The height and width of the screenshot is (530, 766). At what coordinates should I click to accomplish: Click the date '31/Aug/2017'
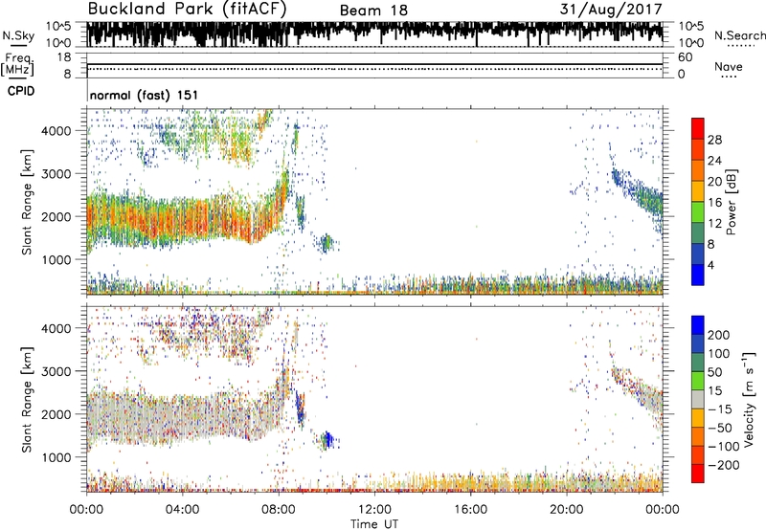611,10
